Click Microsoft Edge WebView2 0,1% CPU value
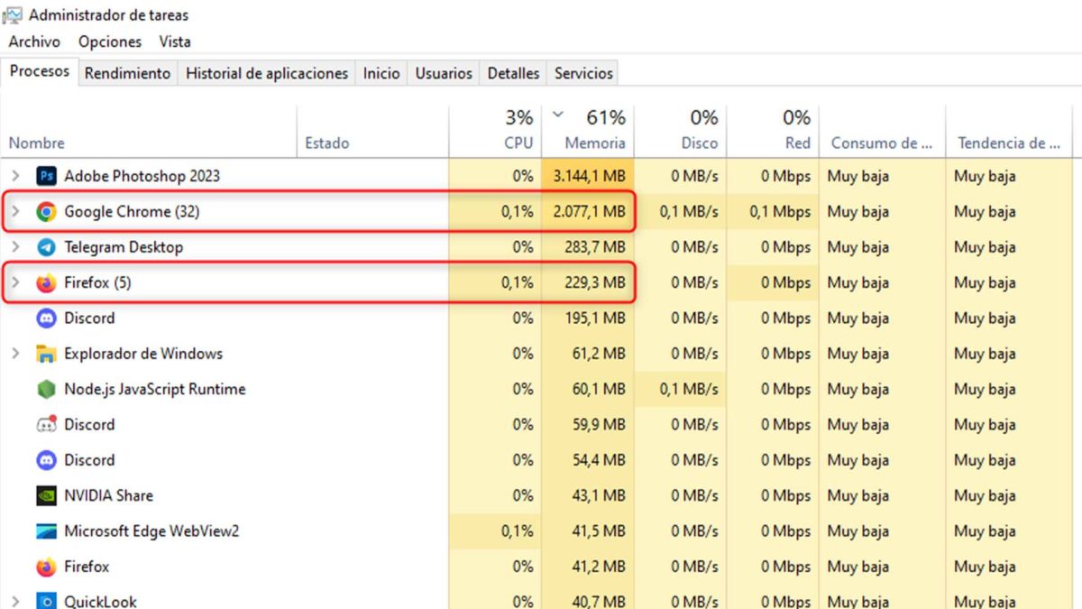The height and width of the screenshot is (609, 1082). [x=518, y=531]
